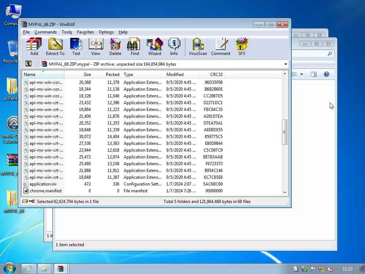The width and height of the screenshot is (365, 274).
Task: Run the Test archive tool
Action: 76,47
